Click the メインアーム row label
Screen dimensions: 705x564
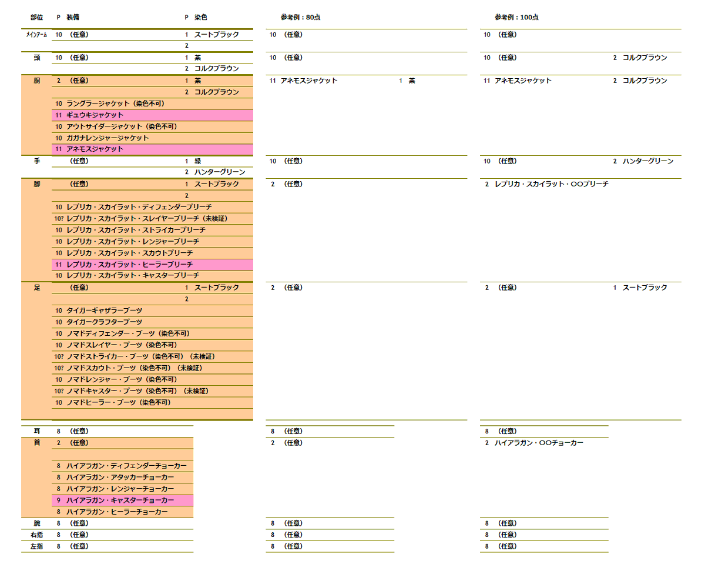[36, 35]
